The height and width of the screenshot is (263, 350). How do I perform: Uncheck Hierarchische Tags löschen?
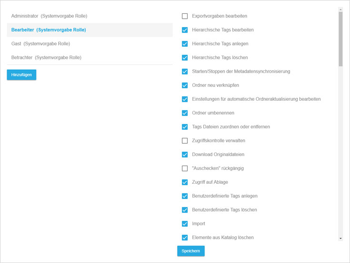pos(185,58)
